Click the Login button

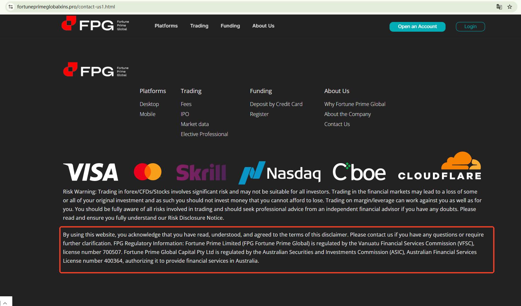point(470,26)
